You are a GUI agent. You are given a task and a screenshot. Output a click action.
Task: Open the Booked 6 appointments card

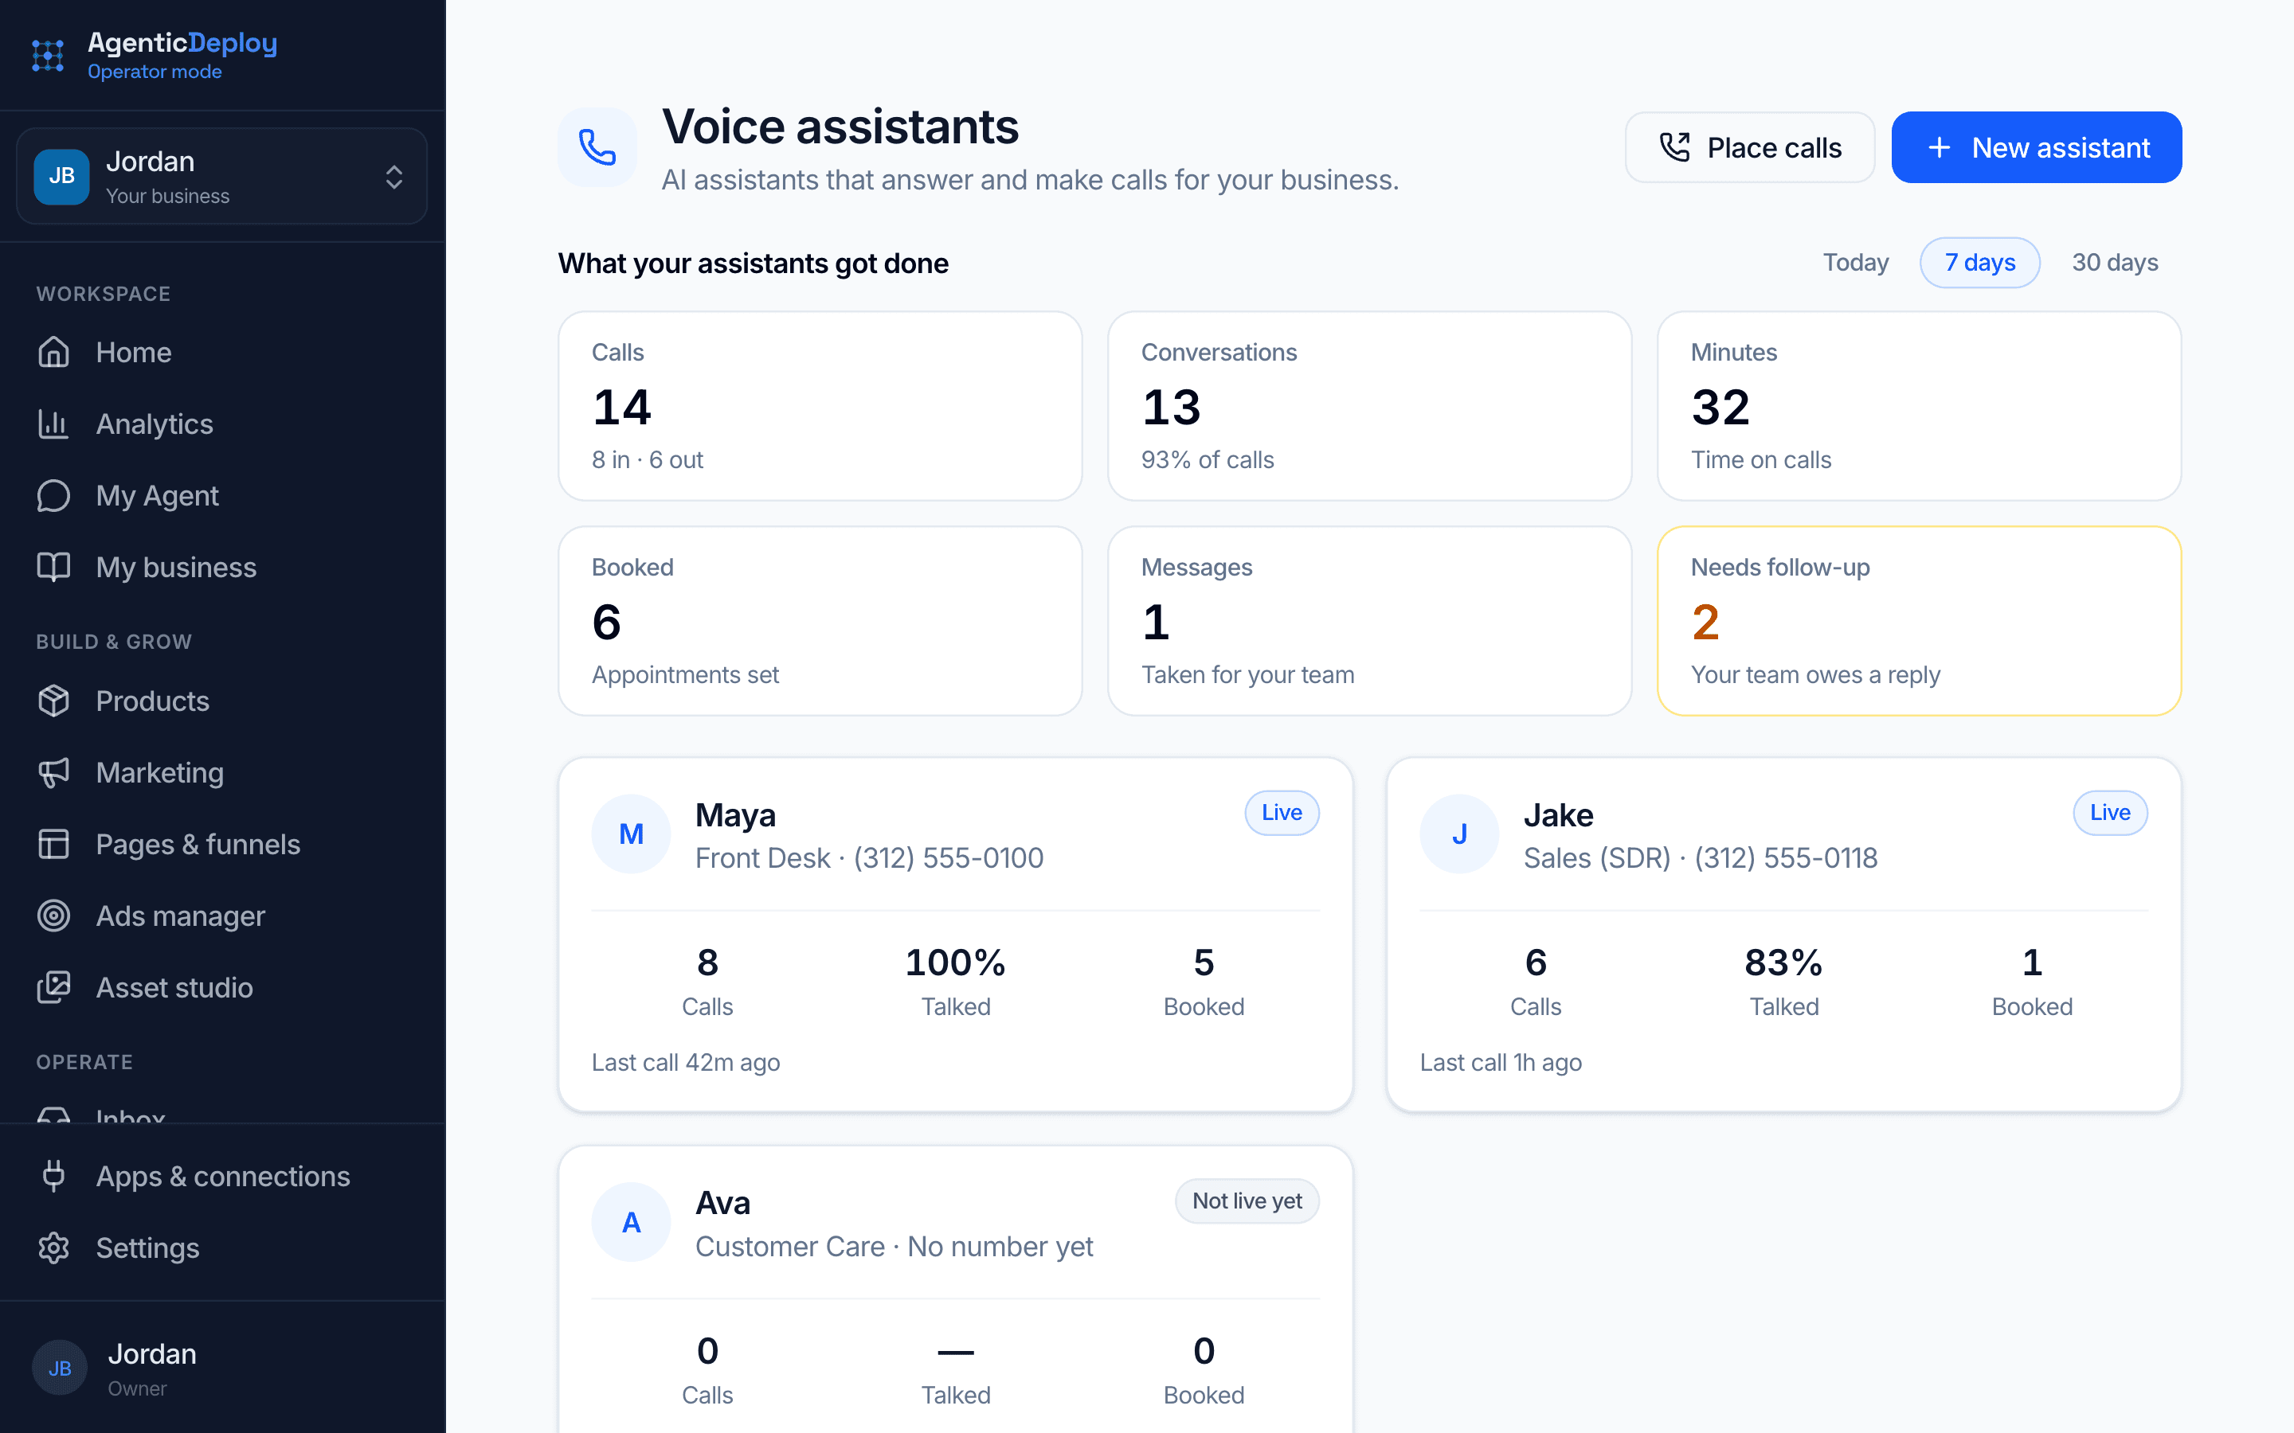pyautogui.click(x=820, y=621)
